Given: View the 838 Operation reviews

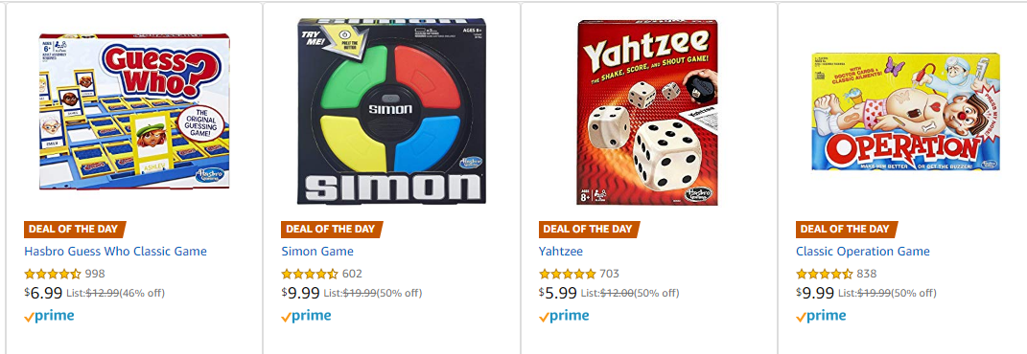Looking at the screenshot, I should pos(866,274).
